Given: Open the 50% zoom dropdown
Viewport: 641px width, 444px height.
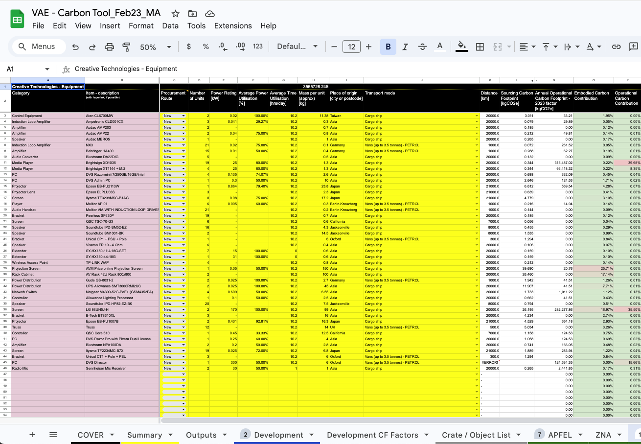Looking at the screenshot, I should (x=156, y=47).
